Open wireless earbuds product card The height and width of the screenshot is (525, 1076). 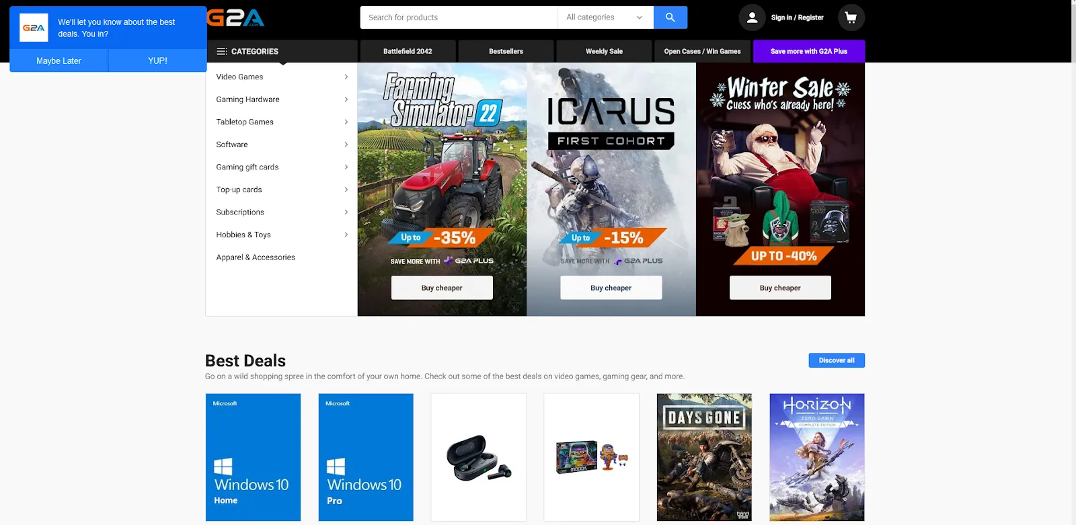click(x=479, y=457)
